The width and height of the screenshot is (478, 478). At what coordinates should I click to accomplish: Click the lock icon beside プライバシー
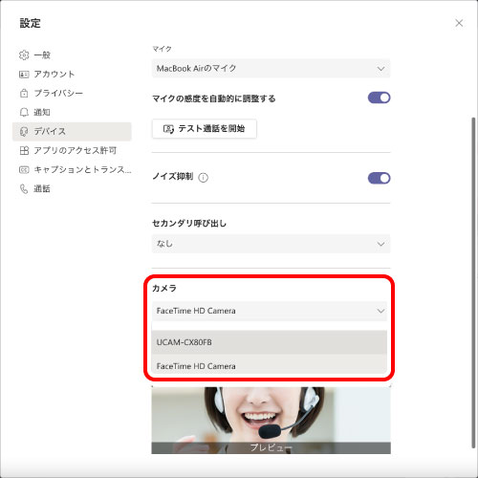coord(24,93)
